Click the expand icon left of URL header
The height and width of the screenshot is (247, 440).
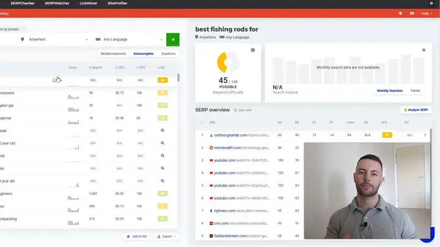click(x=202, y=123)
